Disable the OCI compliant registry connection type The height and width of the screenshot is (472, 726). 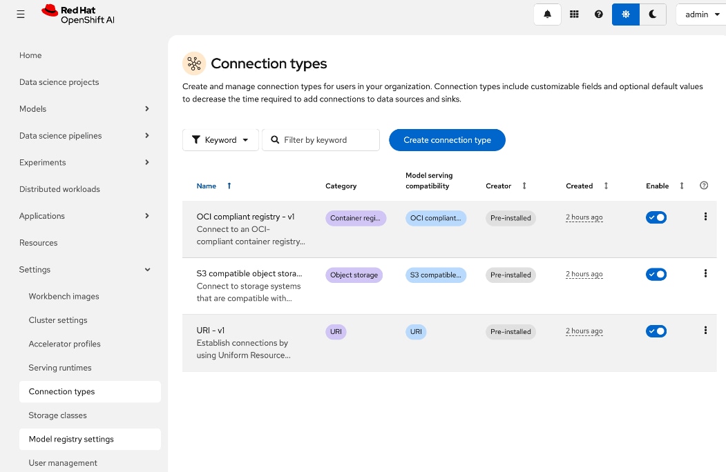tap(656, 217)
